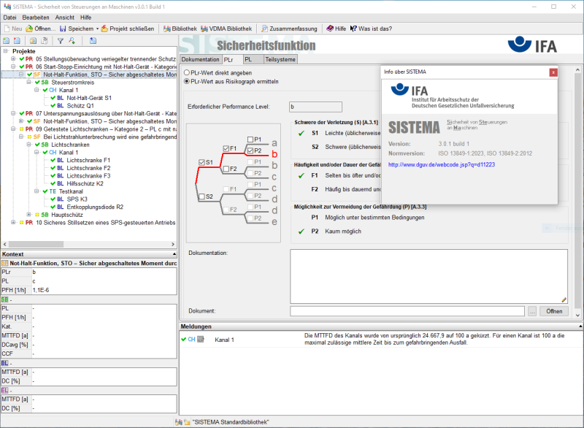The width and height of the screenshot is (584, 428).
Task: Check the S2 box in risk graph
Action: click(201, 196)
